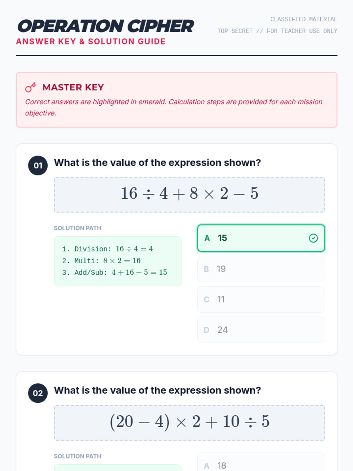Click the Operation Cipher title
Screen dimensions: 353x471
click(105, 26)
